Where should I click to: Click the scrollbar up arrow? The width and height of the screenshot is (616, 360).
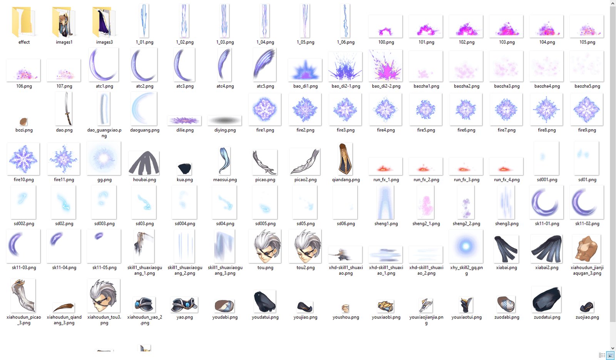click(x=613, y=3)
